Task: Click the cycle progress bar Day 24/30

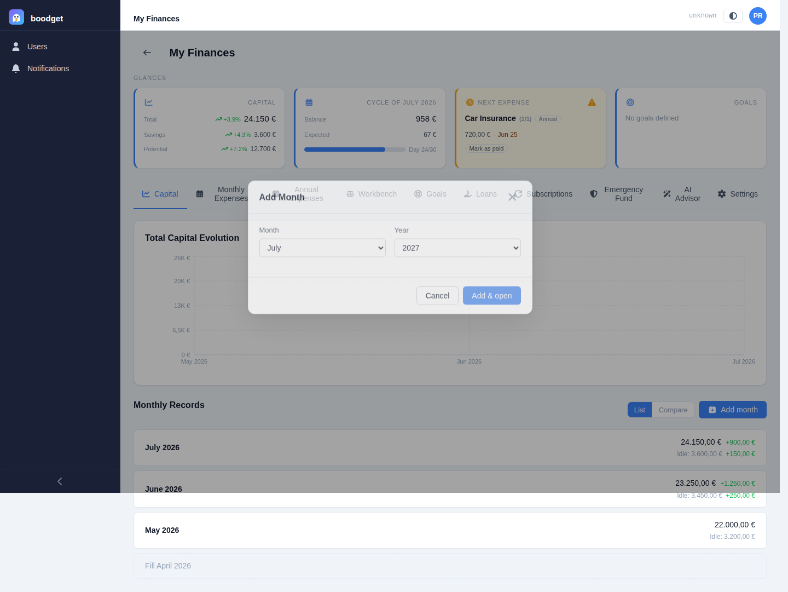Action: [x=355, y=150]
